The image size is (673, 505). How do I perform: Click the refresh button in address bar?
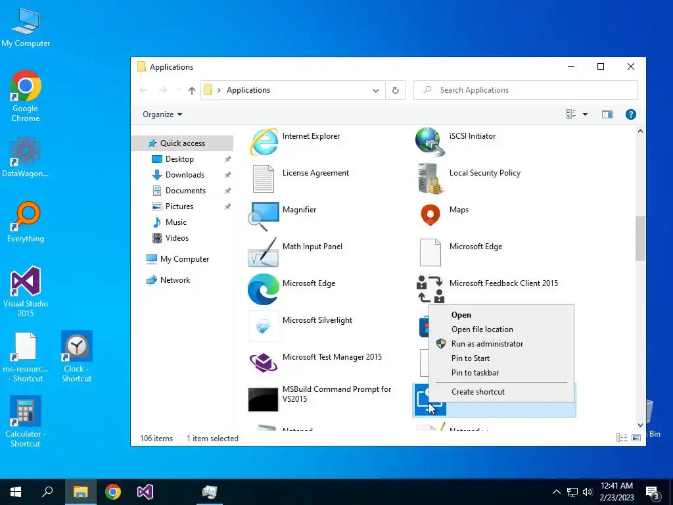(x=395, y=90)
